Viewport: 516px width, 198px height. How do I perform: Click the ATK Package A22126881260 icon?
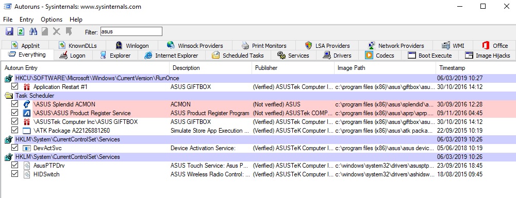coord(27,131)
